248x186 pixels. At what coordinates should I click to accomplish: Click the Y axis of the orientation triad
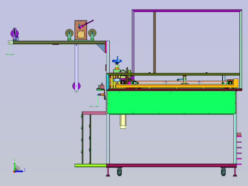tap(14, 165)
